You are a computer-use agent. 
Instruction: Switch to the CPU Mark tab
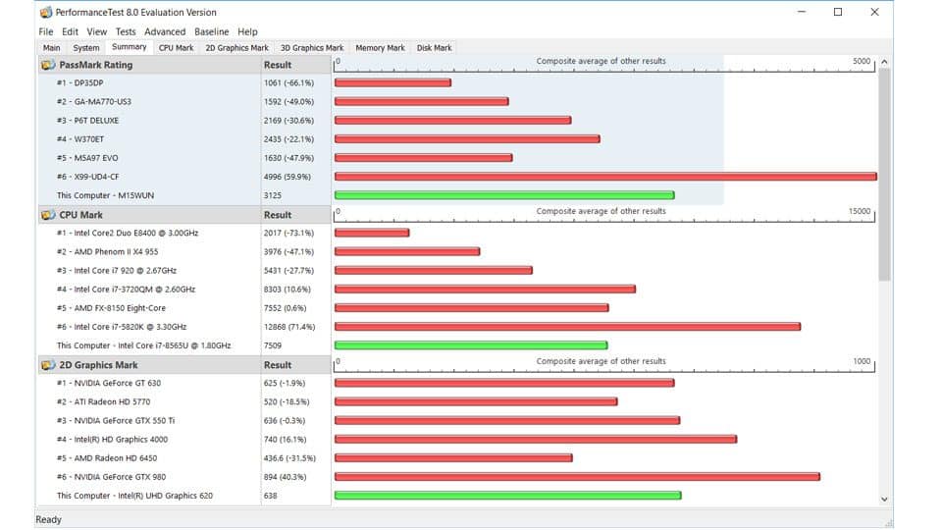tap(177, 47)
